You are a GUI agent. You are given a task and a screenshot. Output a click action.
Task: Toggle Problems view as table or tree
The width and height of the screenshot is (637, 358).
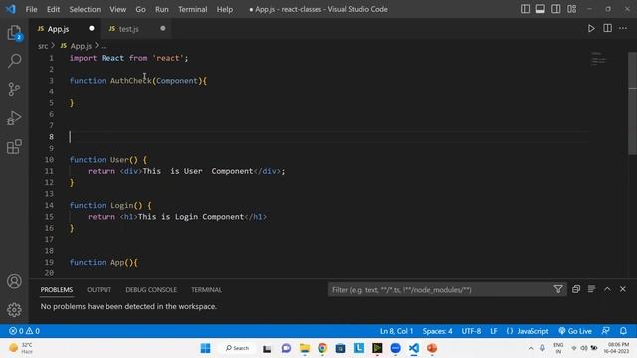(591, 289)
